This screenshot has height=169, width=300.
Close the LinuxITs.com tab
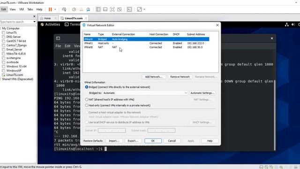(x=86, y=18)
